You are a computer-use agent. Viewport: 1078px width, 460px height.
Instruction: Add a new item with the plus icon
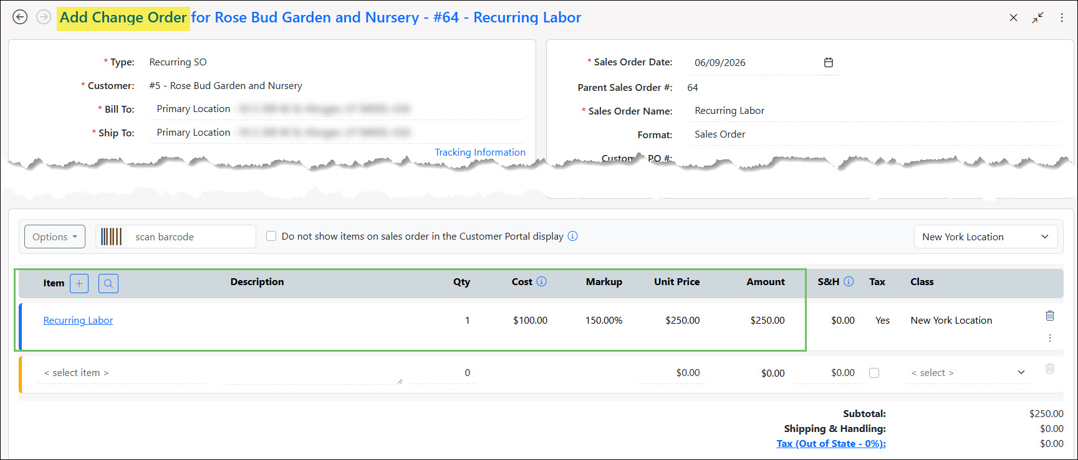click(79, 283)
